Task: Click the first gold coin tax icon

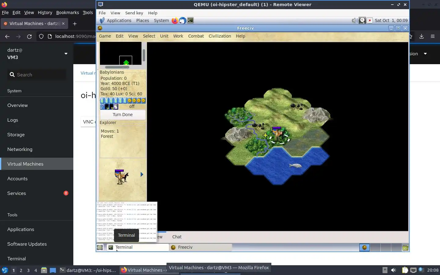Action: 130,101
